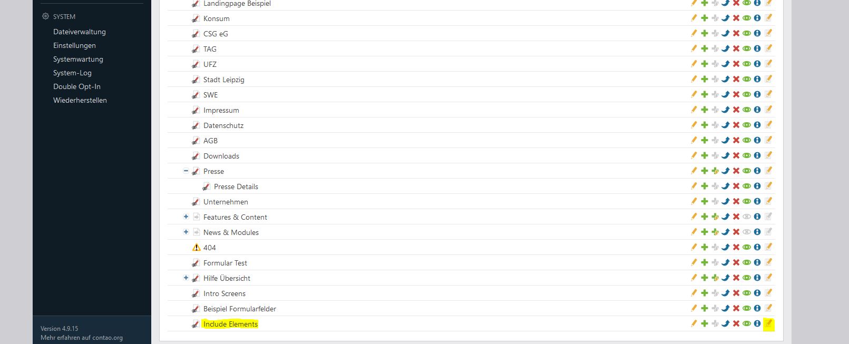
Task: Publish News & Modules using eye icon
Action: click(747, 232)
